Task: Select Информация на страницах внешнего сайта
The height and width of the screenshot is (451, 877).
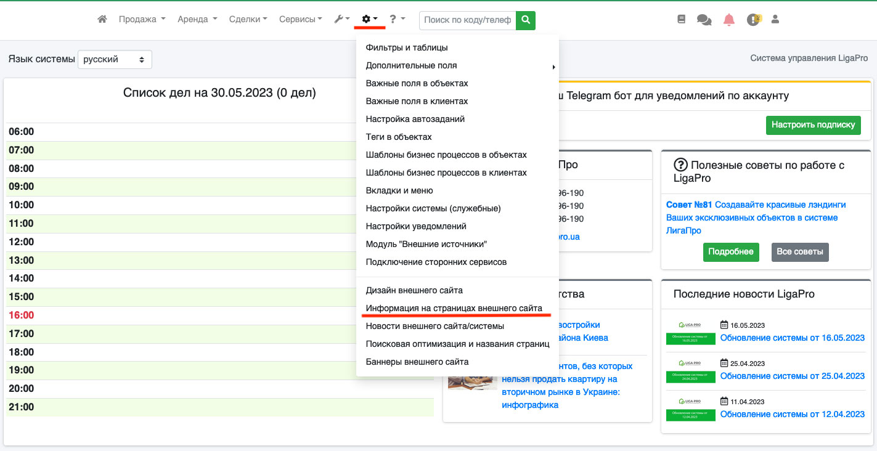Action: click(x=454, y=307)
